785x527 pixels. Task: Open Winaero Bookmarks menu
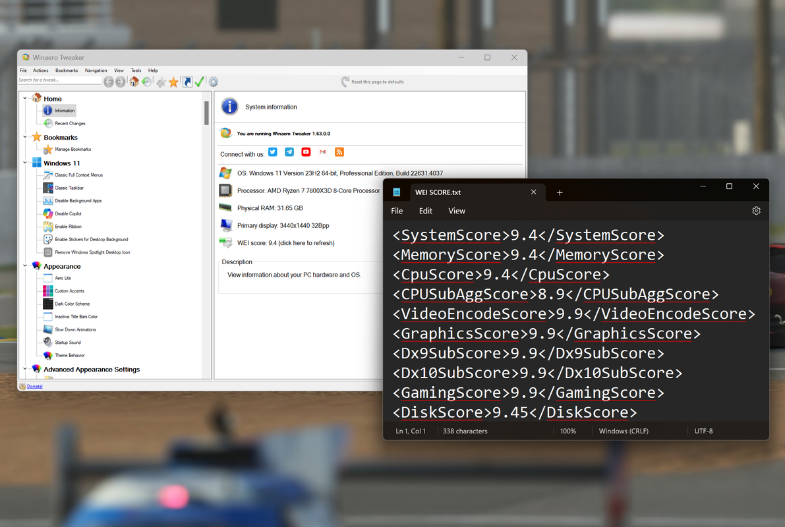point(67,70)
